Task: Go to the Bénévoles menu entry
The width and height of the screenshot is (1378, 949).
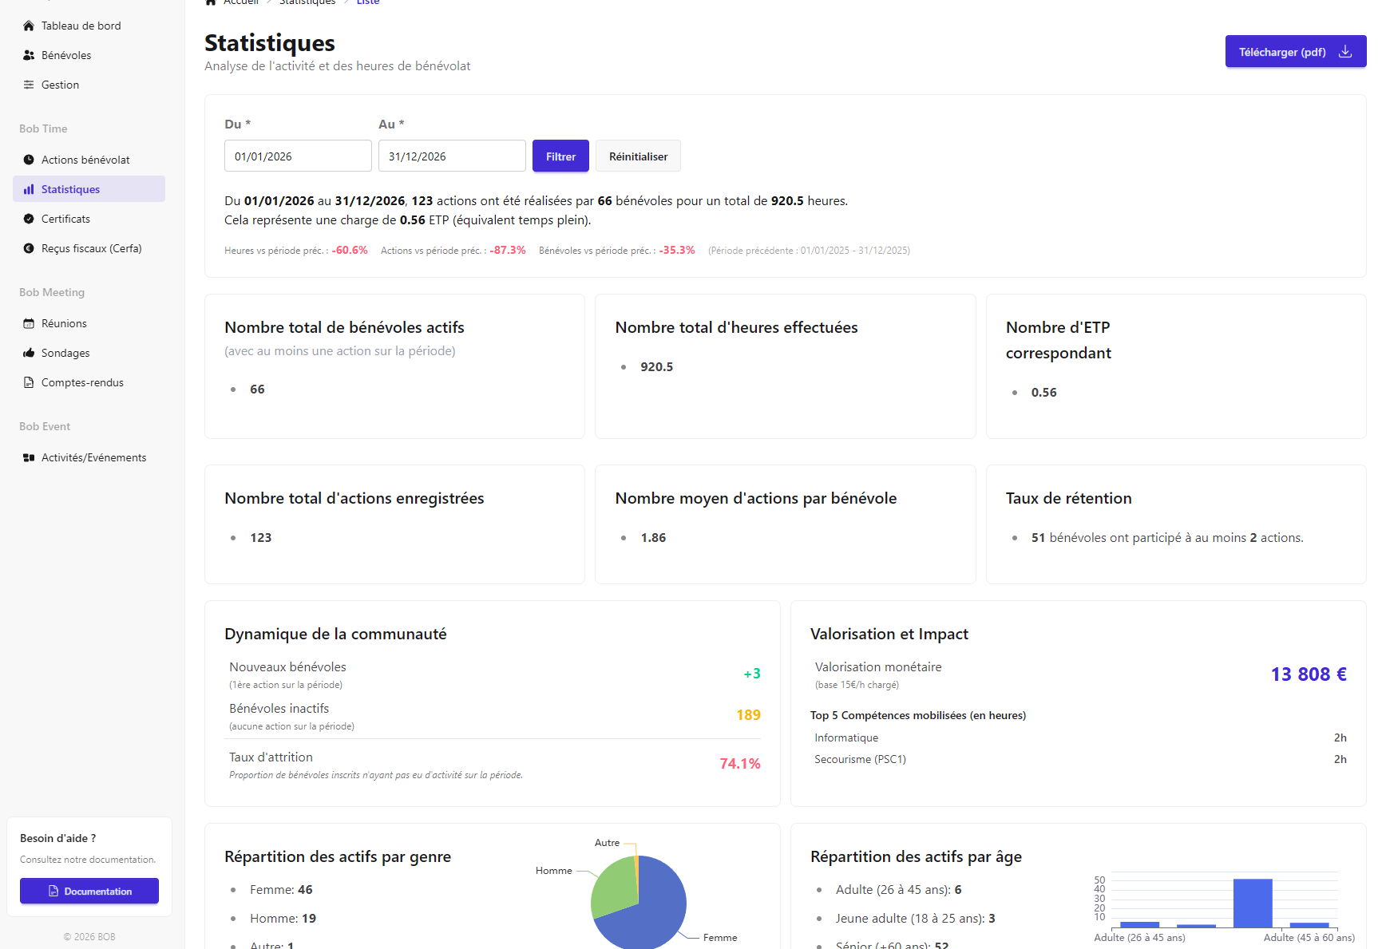Action: tap(89, 55)
